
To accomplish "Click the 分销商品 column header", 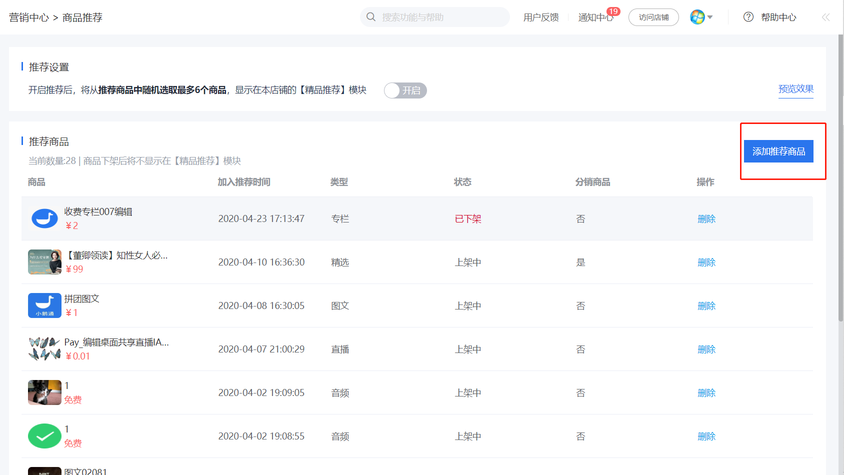I will (592, 182).
